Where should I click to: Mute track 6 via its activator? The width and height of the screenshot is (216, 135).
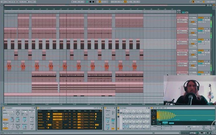coord(201,61)
